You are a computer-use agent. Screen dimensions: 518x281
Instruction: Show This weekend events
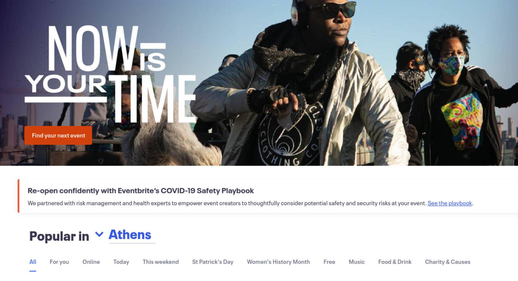[x=160, y=262]
